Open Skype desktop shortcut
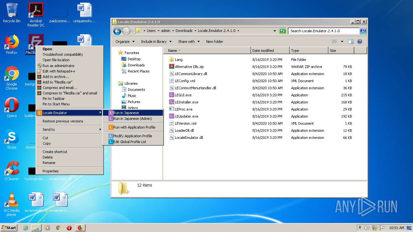This screenshot has height=232, width=413. point(12,139)
